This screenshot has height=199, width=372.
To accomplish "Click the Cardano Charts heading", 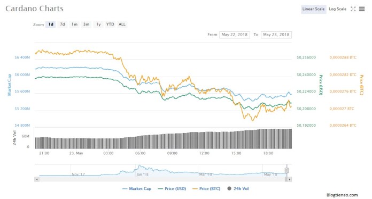I will [x=35, y=9].
